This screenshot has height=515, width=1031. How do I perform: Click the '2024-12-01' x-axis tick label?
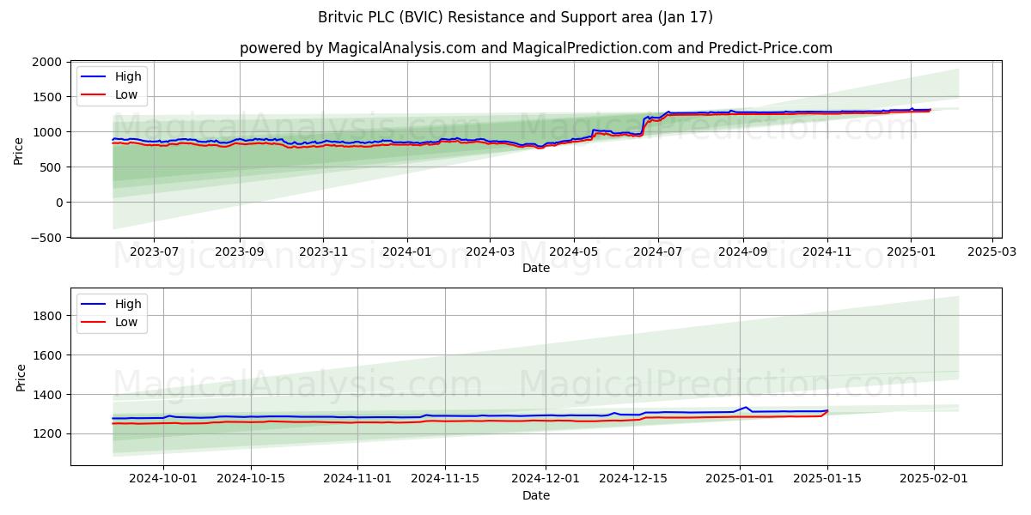point(545,480)
